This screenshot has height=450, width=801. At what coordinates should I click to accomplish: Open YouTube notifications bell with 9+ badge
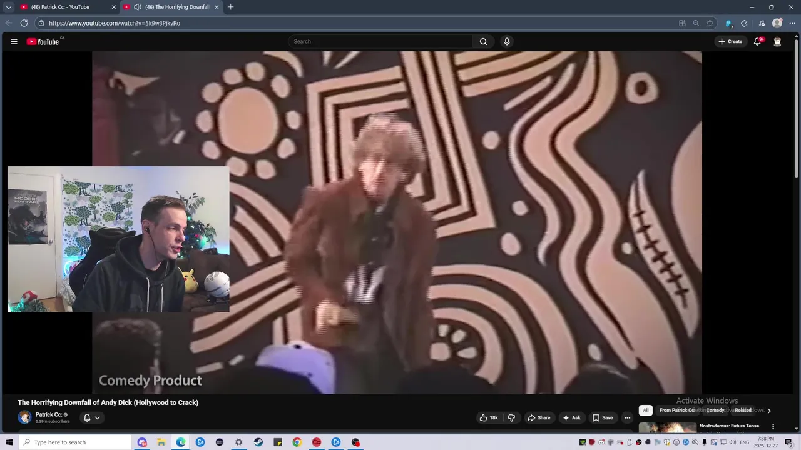757,41
